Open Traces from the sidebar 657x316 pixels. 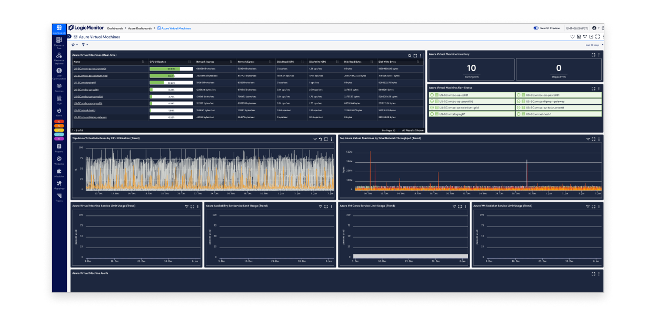click(59, 197)
